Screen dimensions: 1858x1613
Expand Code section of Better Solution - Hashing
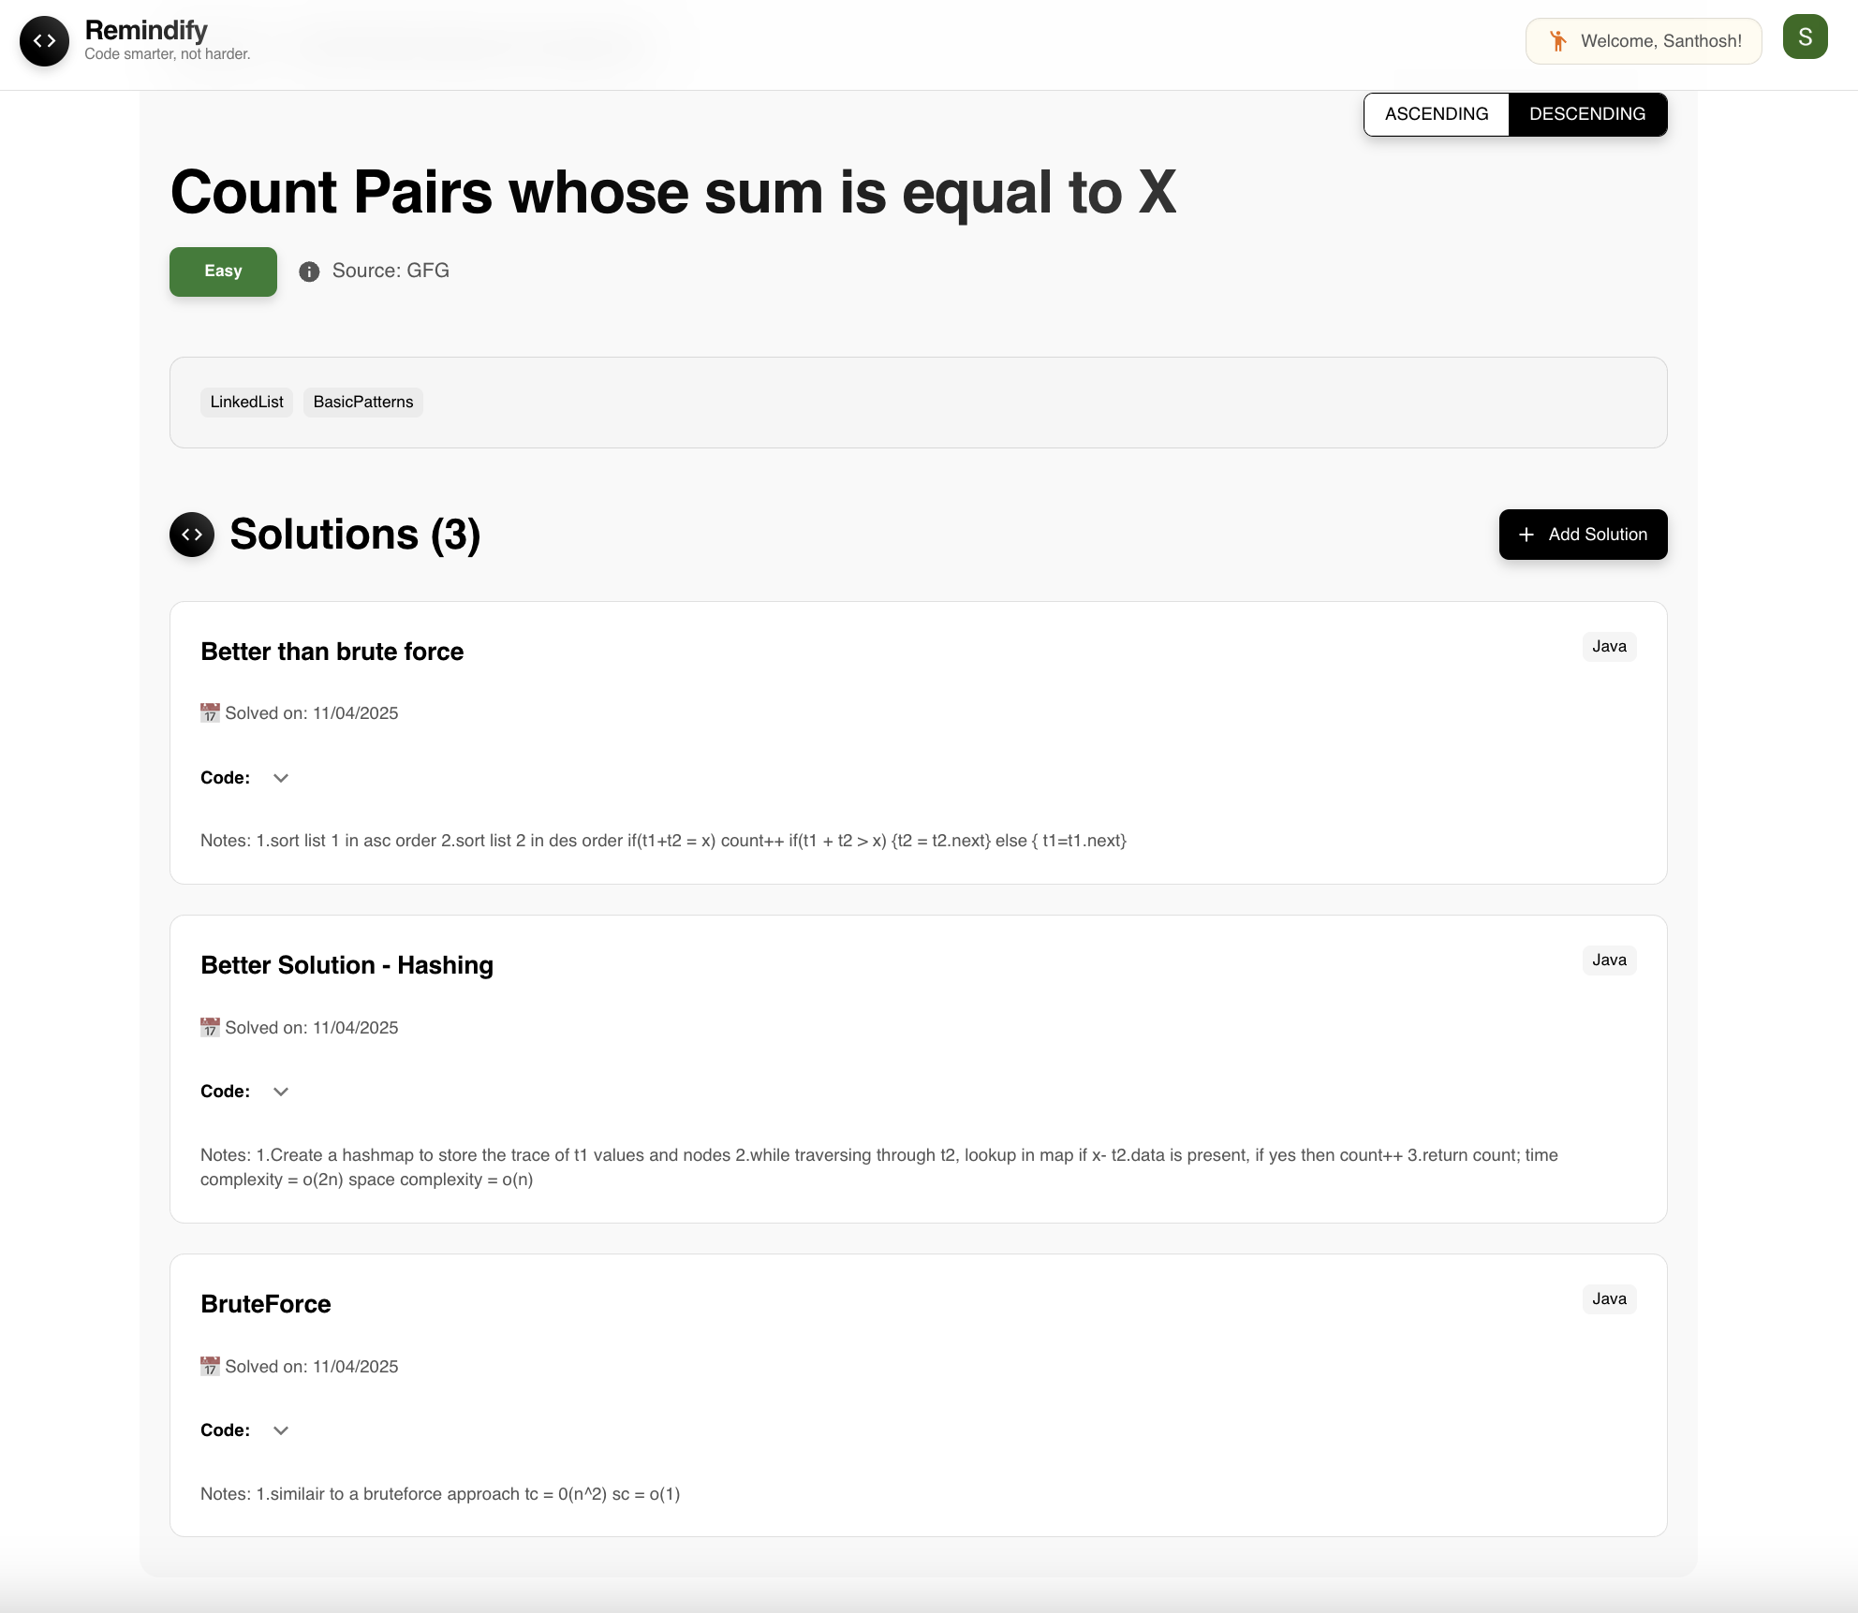[x=281, y=1092]
